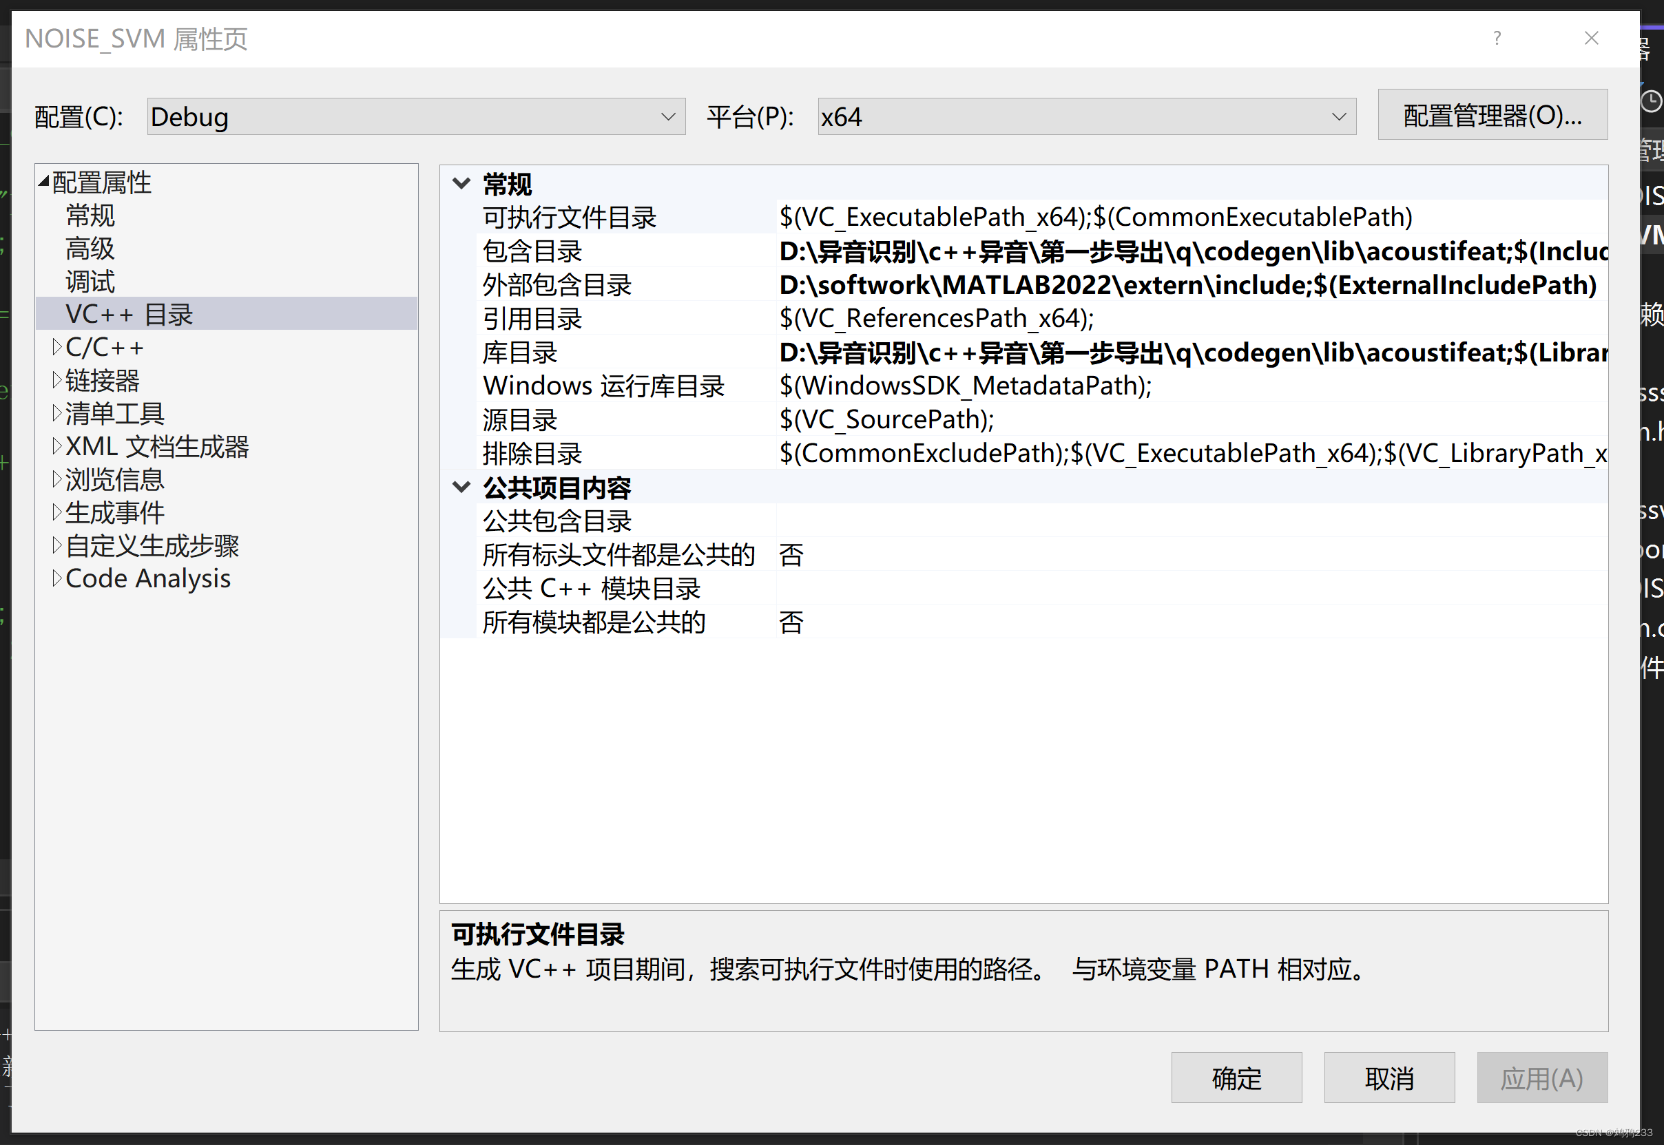Screen dimensions: 1664x1145
Task: Click the 配置管理器(O)... button
Action: click(1492, 115)
